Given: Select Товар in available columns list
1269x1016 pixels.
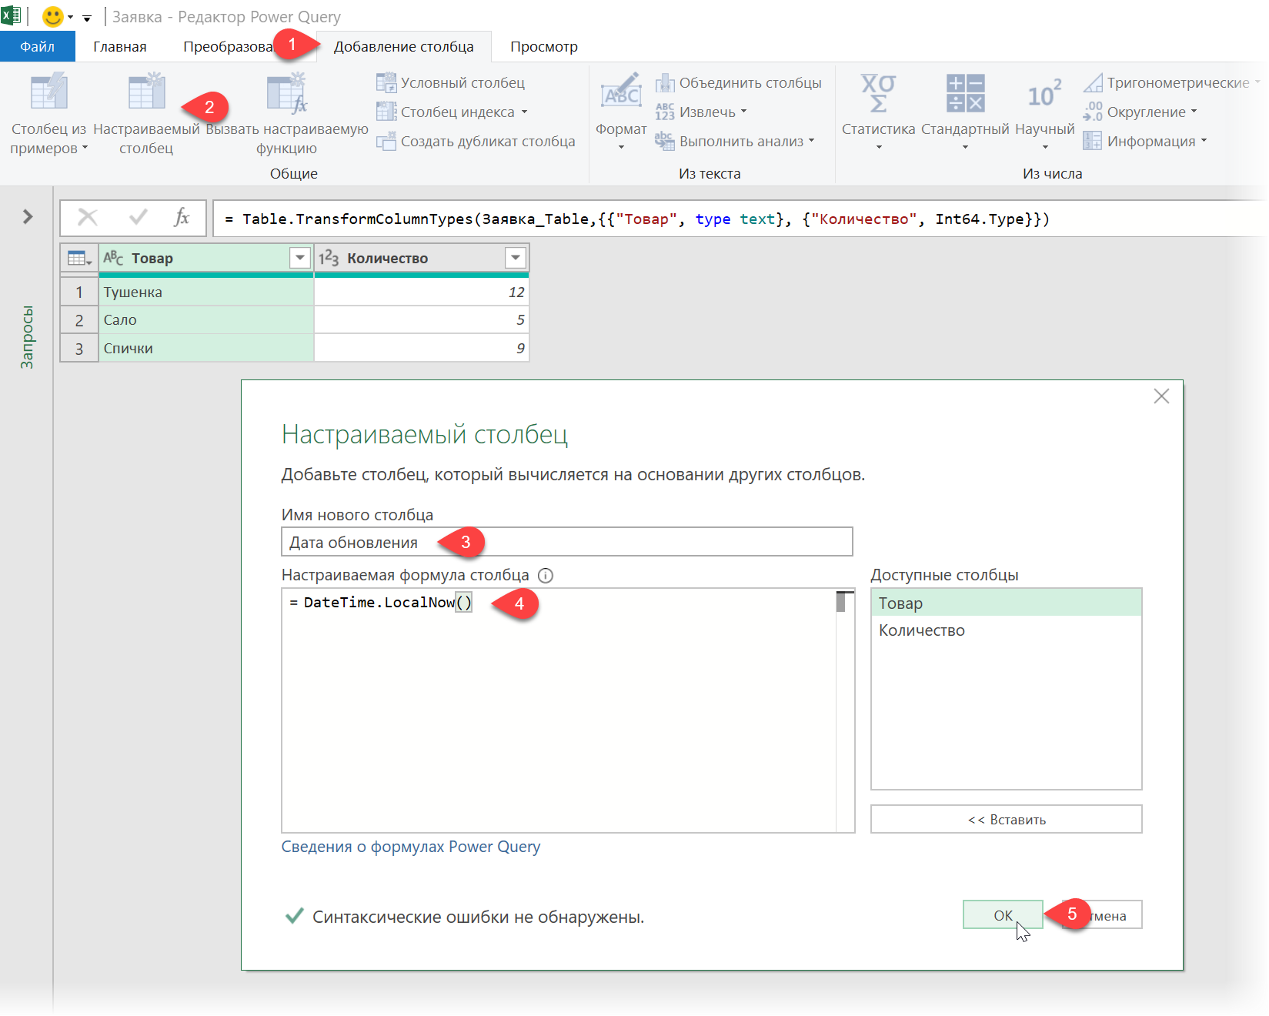Looking at the screenshot, I should 1006,603.
